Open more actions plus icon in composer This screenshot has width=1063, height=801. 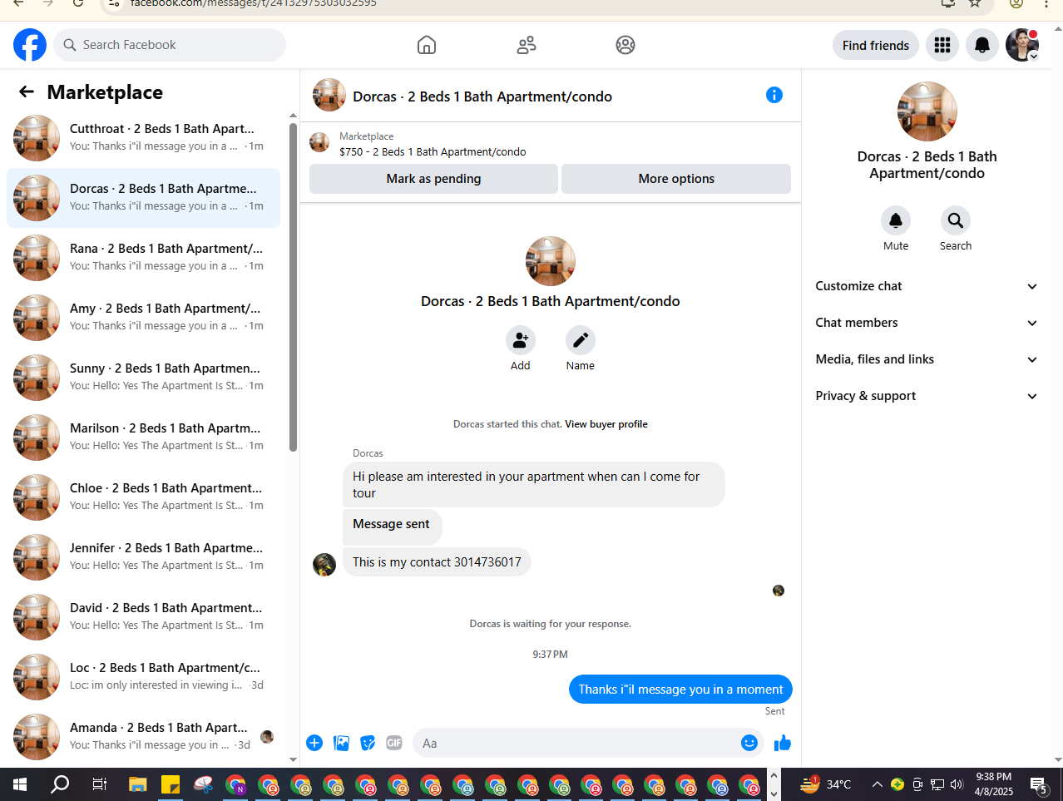(314, 743)
